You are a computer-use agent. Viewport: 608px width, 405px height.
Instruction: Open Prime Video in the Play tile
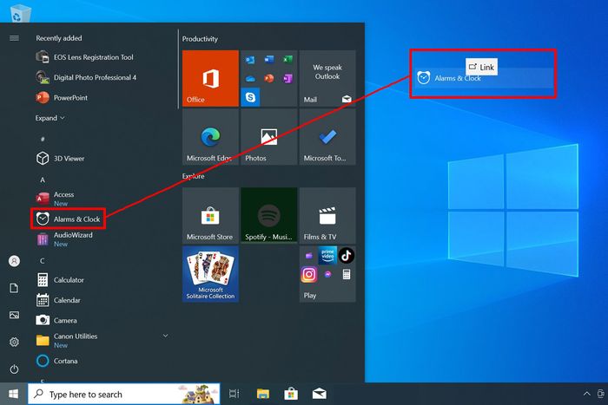coord(327,256)
